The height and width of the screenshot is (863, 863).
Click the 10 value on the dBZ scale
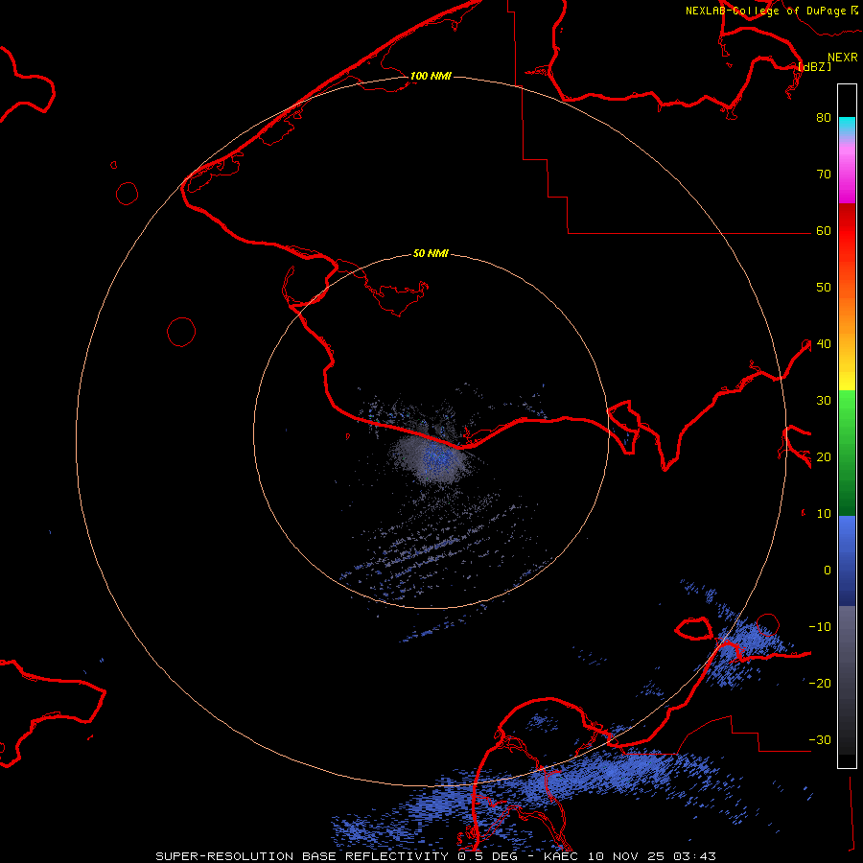tap(824, 514)
